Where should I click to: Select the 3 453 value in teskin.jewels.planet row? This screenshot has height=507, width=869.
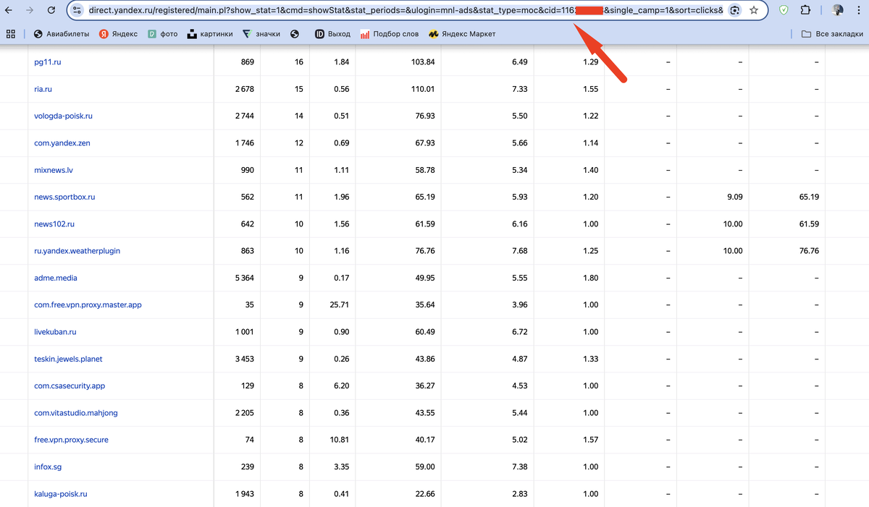point(245,359)
